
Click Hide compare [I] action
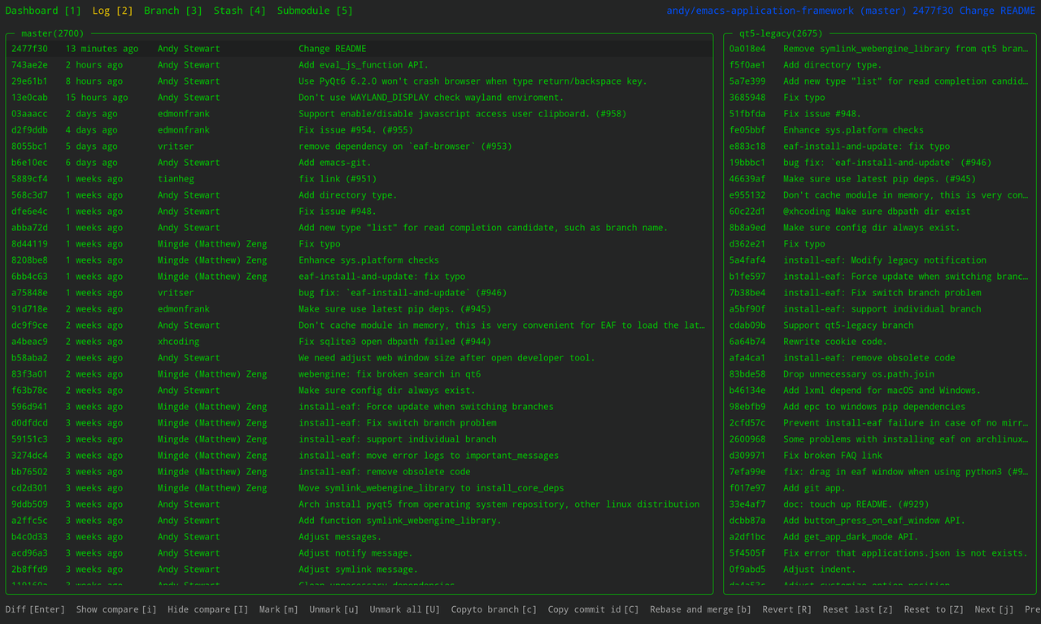point(208,609)
